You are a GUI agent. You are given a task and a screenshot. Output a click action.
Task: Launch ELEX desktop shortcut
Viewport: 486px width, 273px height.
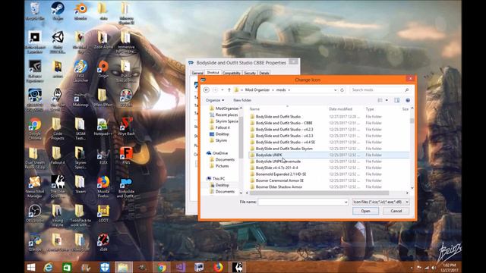(103, 155)
